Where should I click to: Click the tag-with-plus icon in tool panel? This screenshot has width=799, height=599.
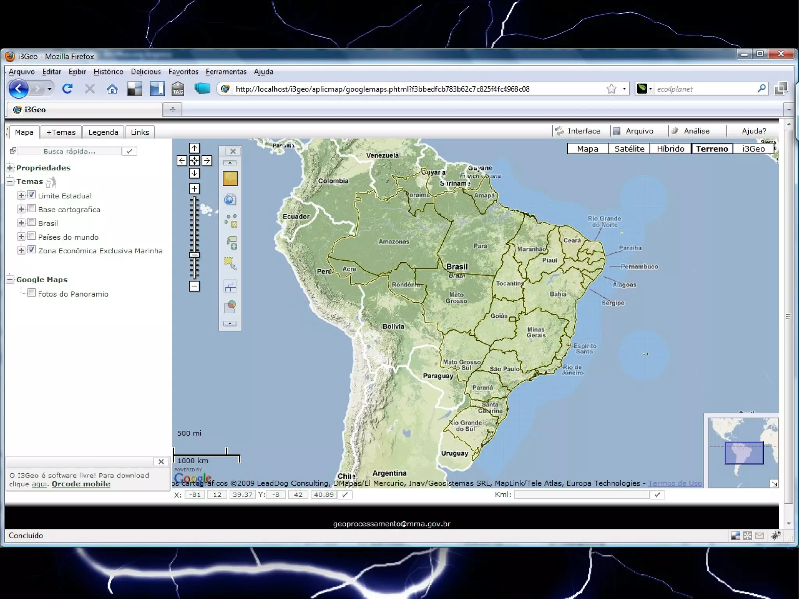231,243
